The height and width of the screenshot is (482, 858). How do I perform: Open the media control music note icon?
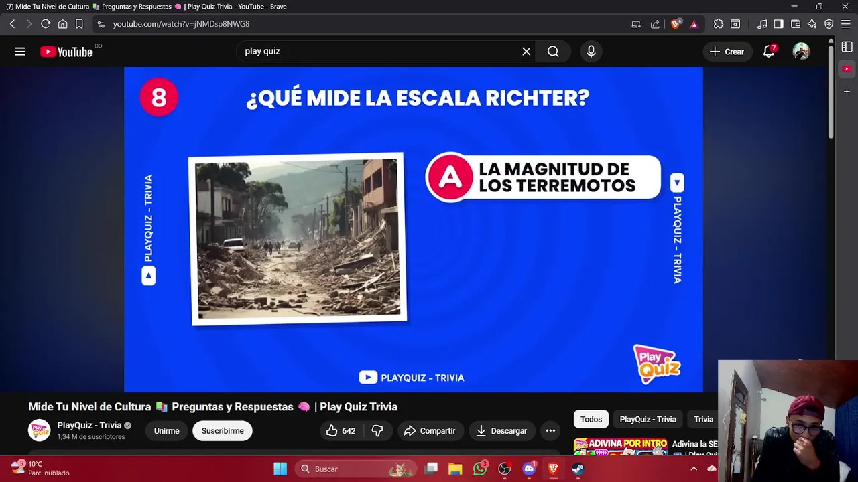[x=762, y=24]
